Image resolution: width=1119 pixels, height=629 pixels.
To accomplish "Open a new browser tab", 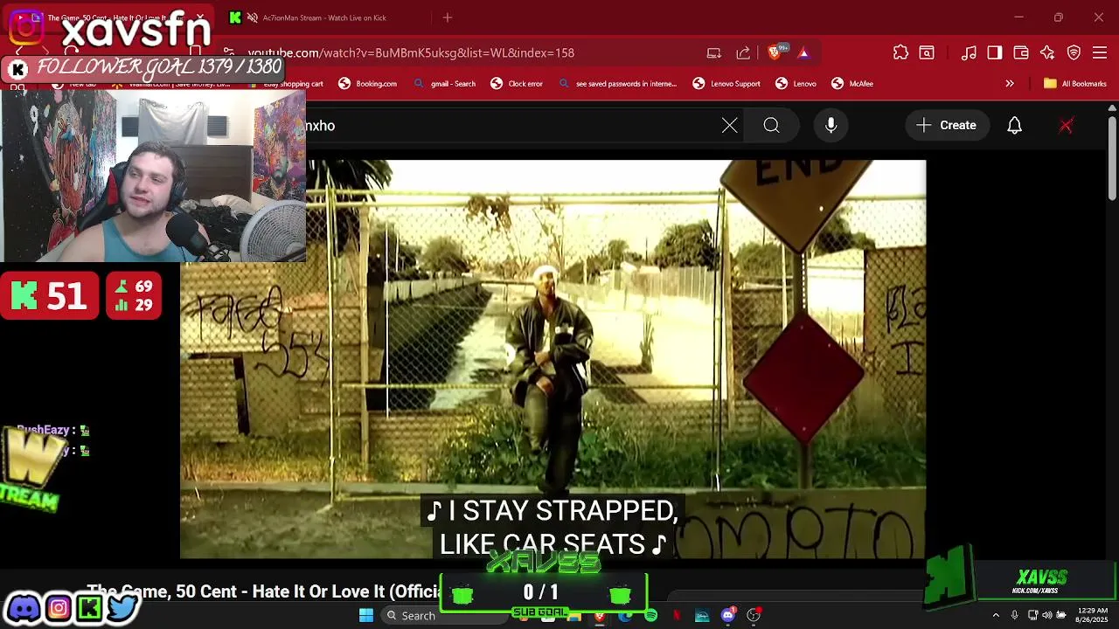I will pos(448,17).
